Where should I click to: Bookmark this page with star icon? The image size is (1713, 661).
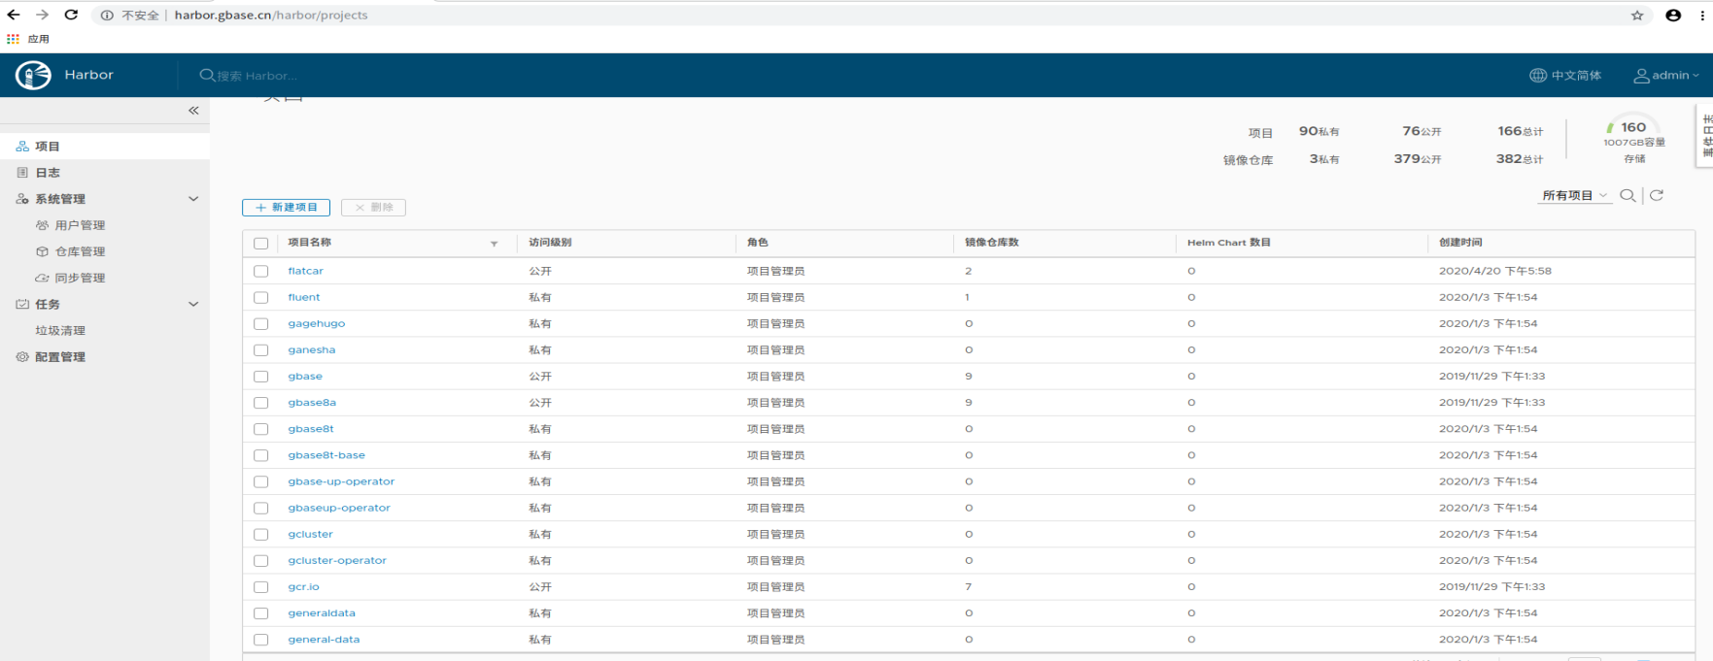[x=1637, y=15]
